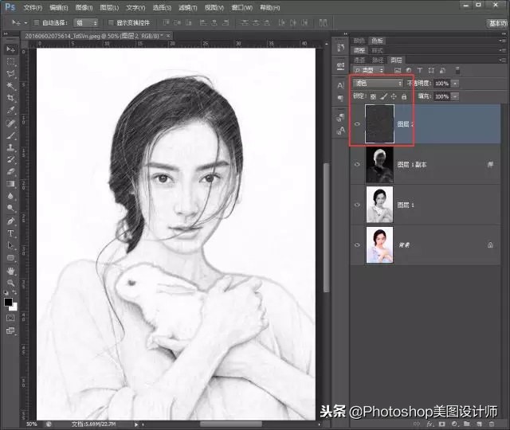This screenshot has height=430, width=510.
Task: Select the Rectangular Marquee tool
Action: [x=10, y=61]
